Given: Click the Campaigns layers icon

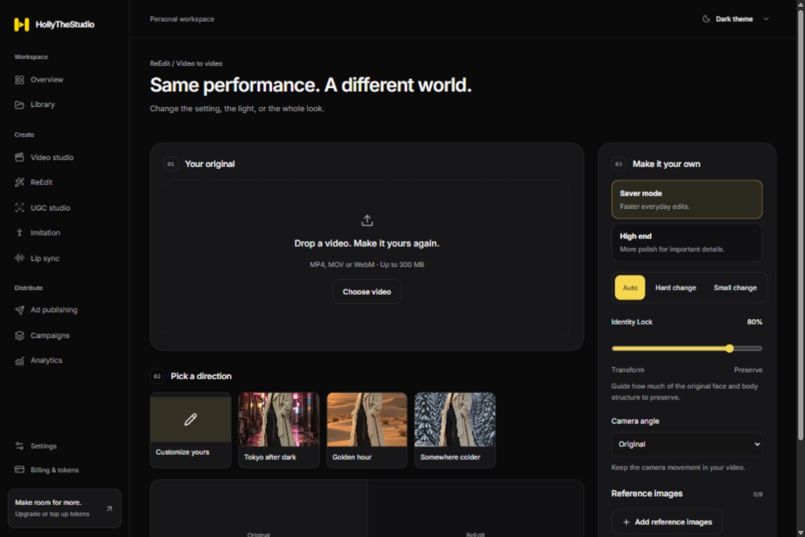Looking at the screenshot, I should click(19, 335).
